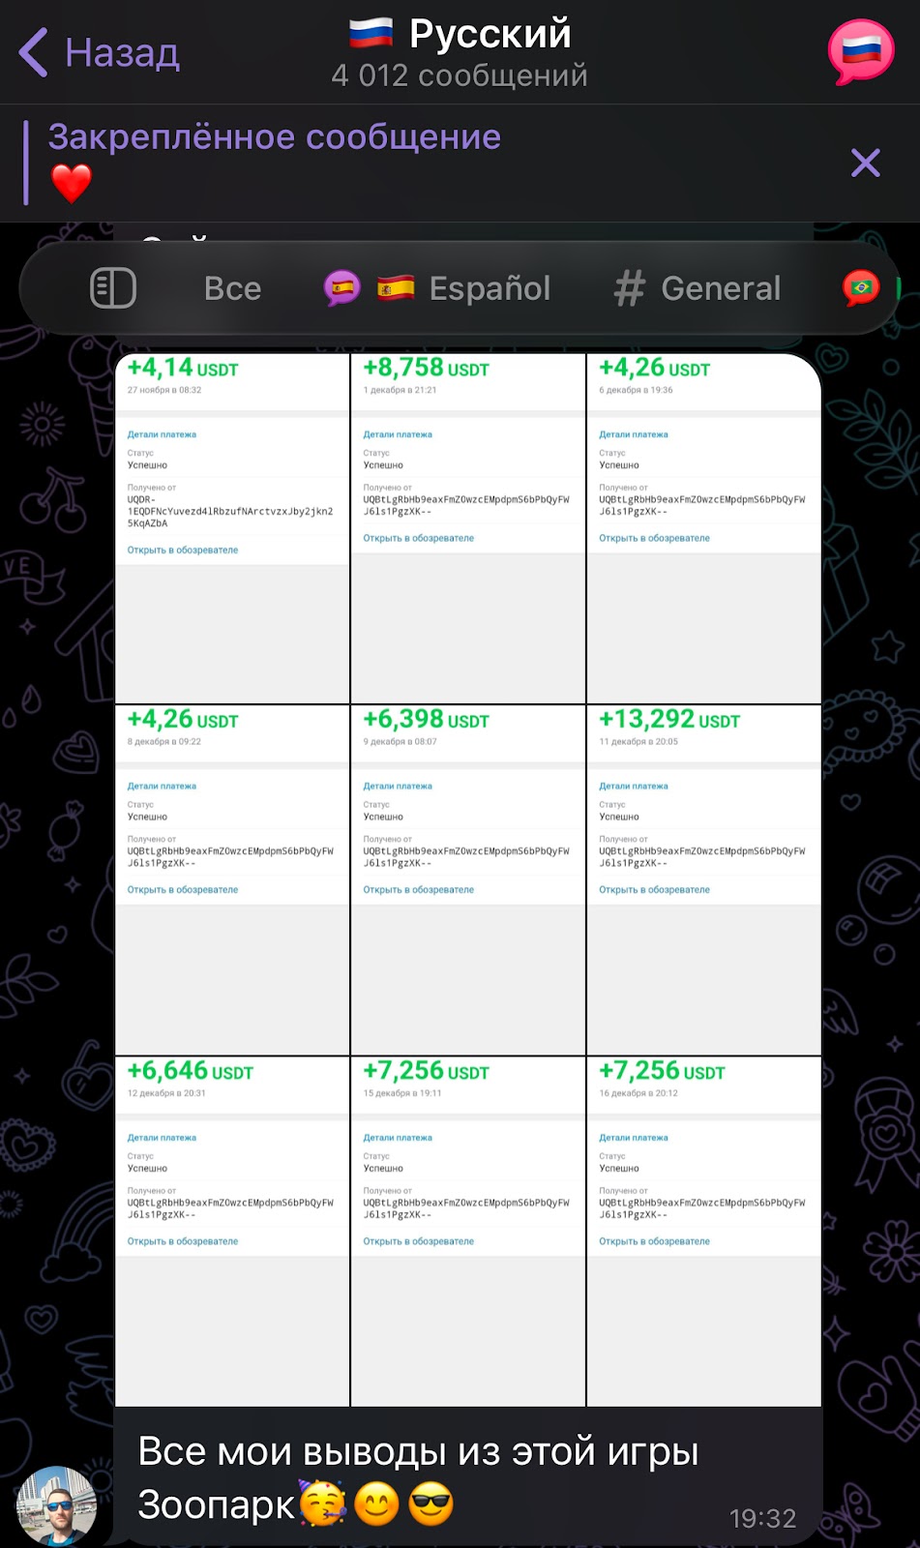Open the pinned message heart emoji

click(x=72, y=183)
